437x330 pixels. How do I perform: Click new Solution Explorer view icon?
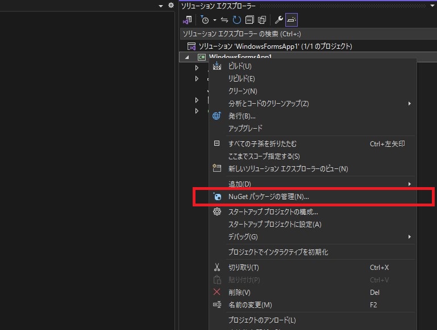pos(217,168)
